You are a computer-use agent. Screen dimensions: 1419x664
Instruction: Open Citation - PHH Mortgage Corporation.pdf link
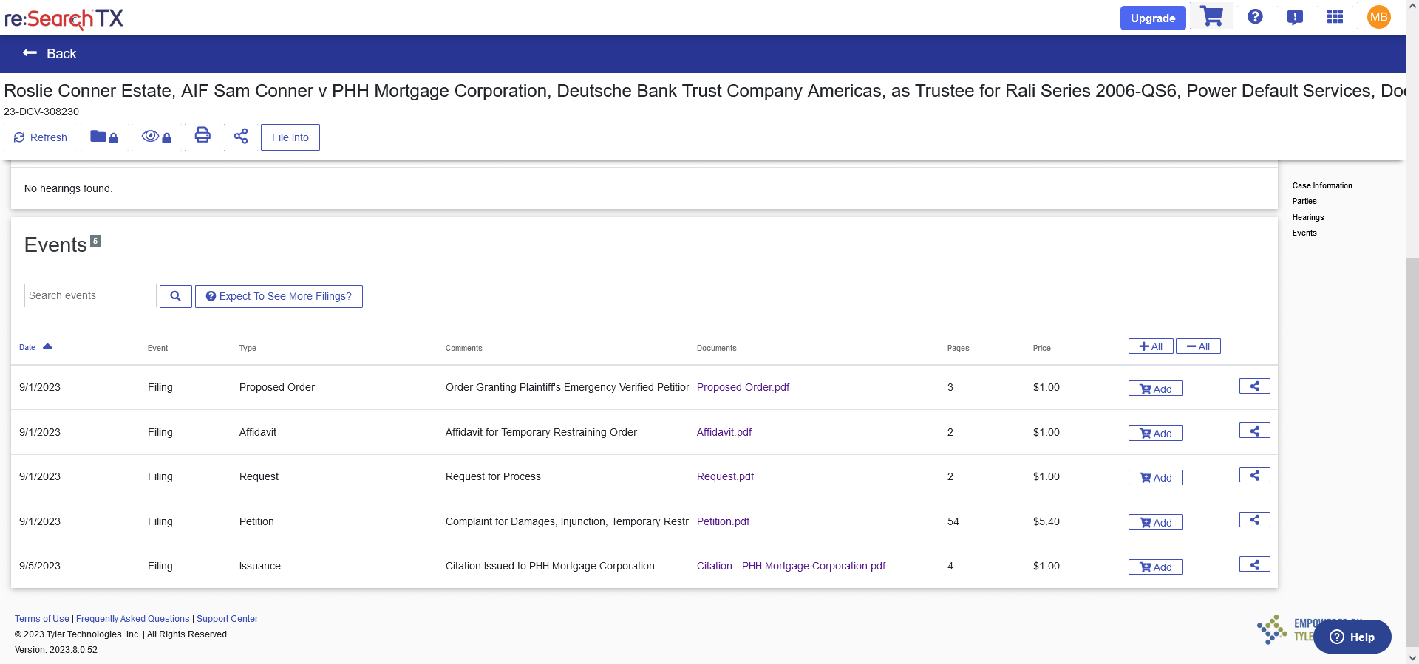(x=791, y=566)
